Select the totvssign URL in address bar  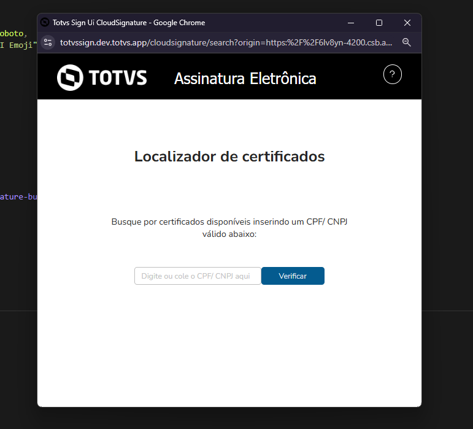pyautogui.click(x=226, y=42)
